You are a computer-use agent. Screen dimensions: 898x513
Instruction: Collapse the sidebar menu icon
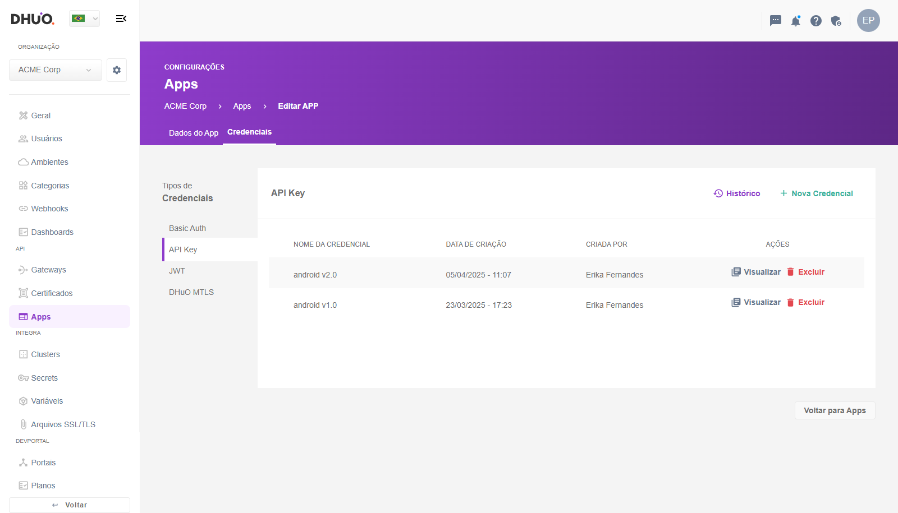point(121,19)
